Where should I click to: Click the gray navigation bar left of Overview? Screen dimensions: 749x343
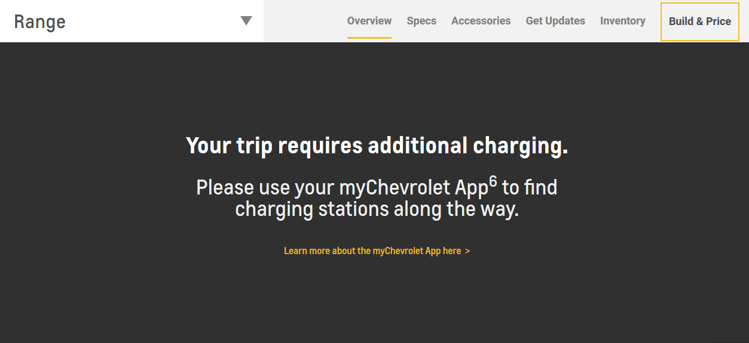pos(305,21)
